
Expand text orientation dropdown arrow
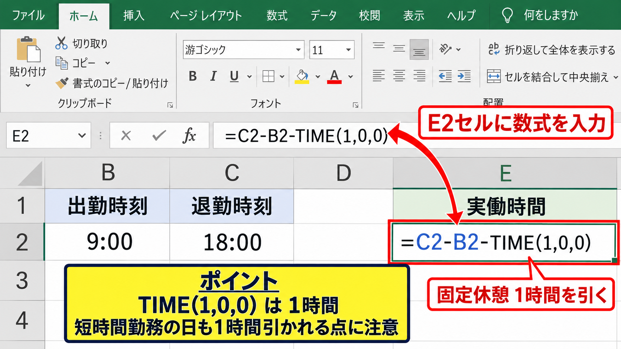point(458,49)
